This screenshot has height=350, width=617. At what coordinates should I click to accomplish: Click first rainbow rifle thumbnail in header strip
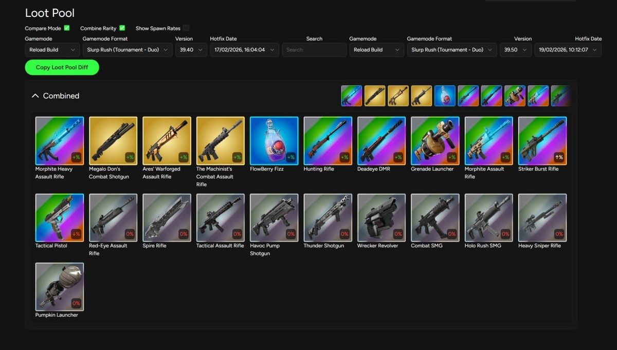tap(352, 96)
